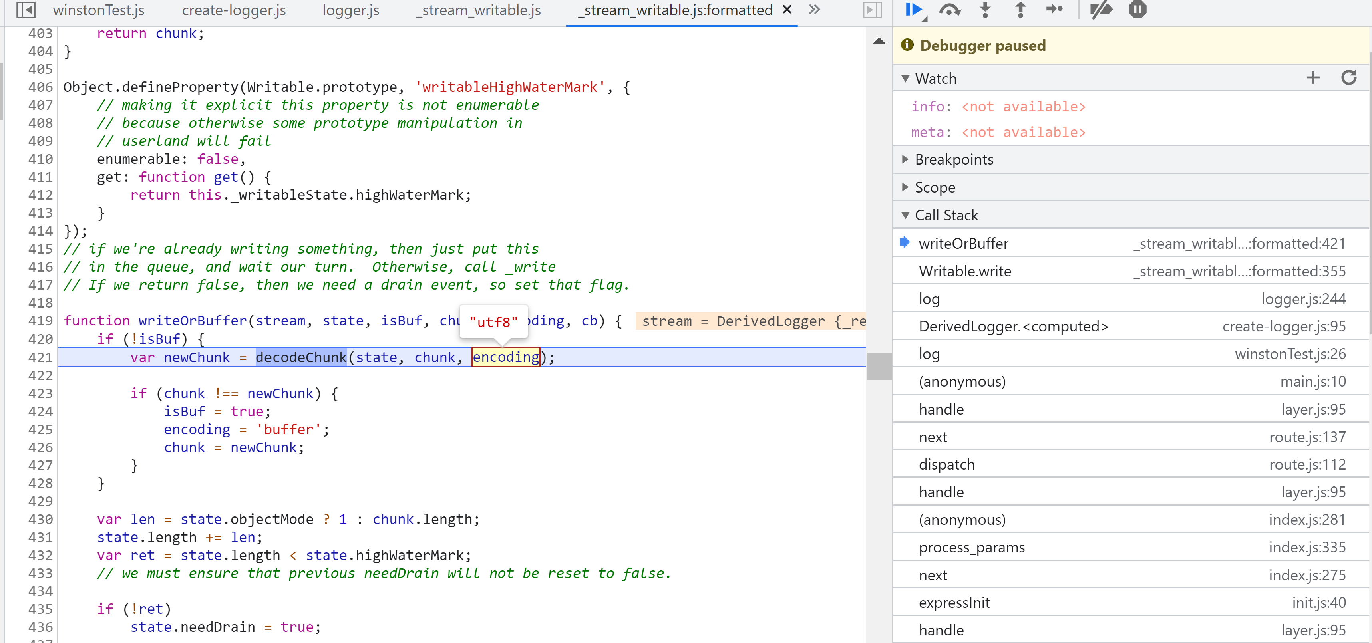The height and width of the screenshot is (643, 1372).
Task: Add a new watch expression
Action: coord(1313,78)
